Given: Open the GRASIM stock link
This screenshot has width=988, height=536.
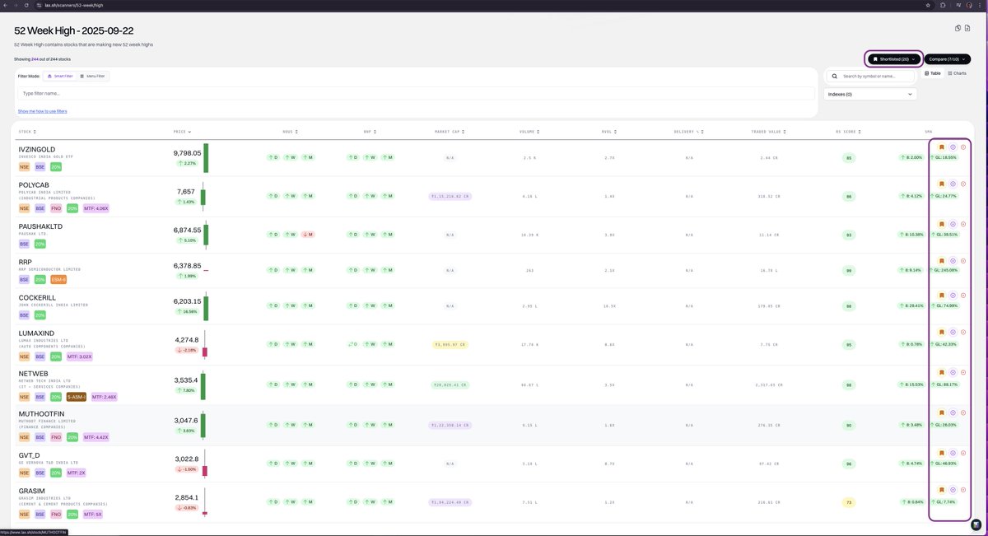Looking at the screenshot, I should coord(31,491).
